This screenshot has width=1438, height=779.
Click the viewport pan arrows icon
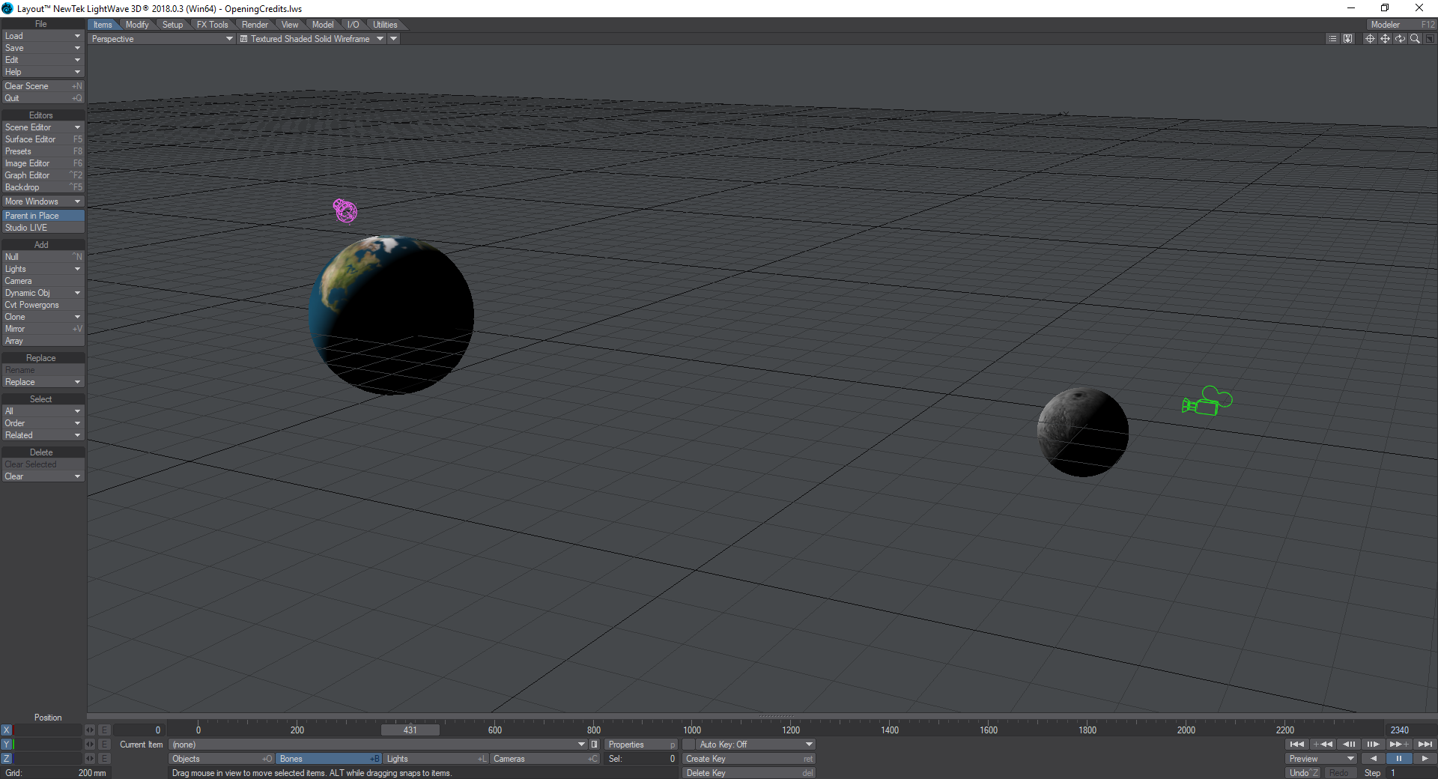point(1385,39)
